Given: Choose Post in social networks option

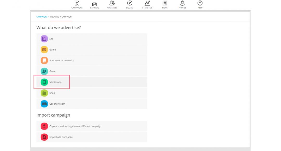Looking at the screenshot, I should pos(61,61).
